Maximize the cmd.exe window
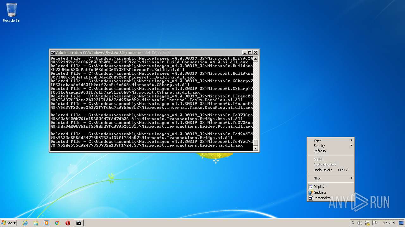 pyautogui.click(x=250, y=53)
